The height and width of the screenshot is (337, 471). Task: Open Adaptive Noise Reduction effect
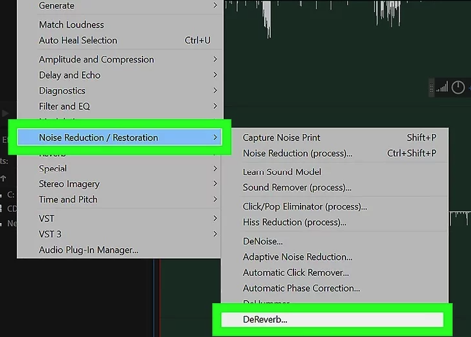tap(297, 257)
